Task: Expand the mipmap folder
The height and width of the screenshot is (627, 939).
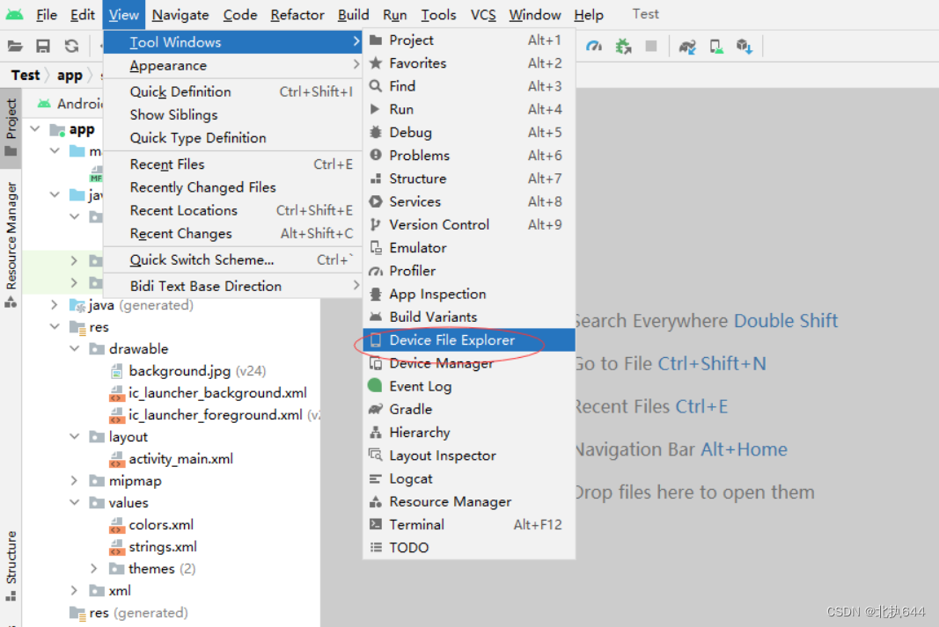Action: (x=74, y=480)
